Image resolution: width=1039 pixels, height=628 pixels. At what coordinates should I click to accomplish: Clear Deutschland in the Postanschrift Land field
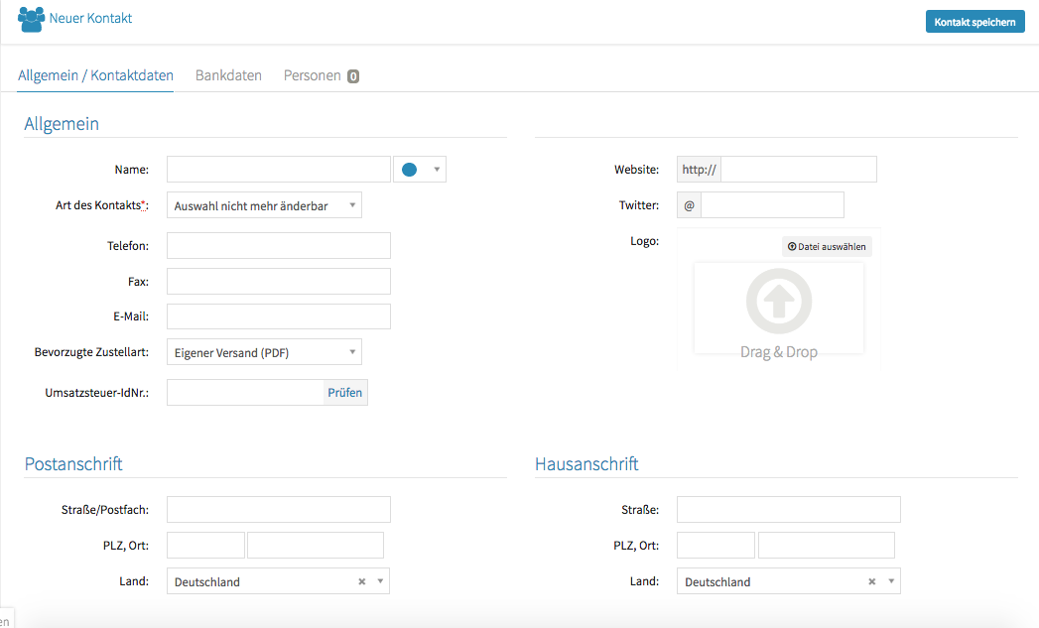point(362,582)
